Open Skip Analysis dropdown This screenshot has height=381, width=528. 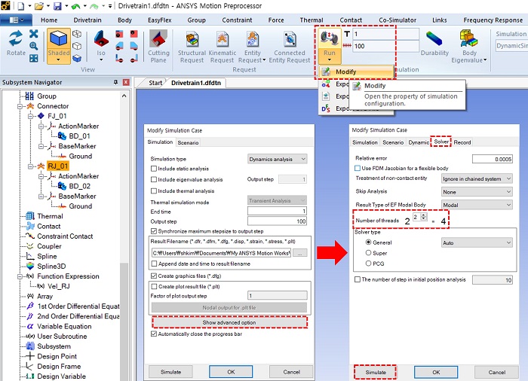click(477, 192)
